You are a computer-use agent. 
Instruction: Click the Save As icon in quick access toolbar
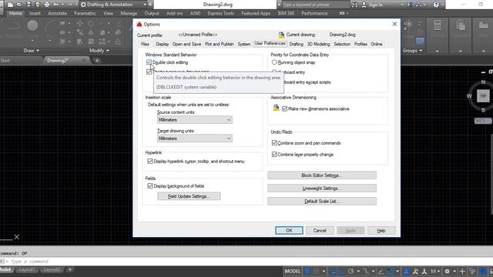coord(38,5)
